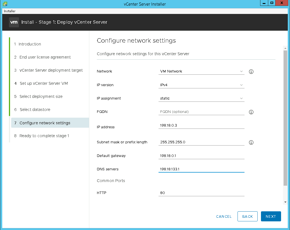
Task: Open the IP assignment dropdown set to static
Action: (201, 98)
